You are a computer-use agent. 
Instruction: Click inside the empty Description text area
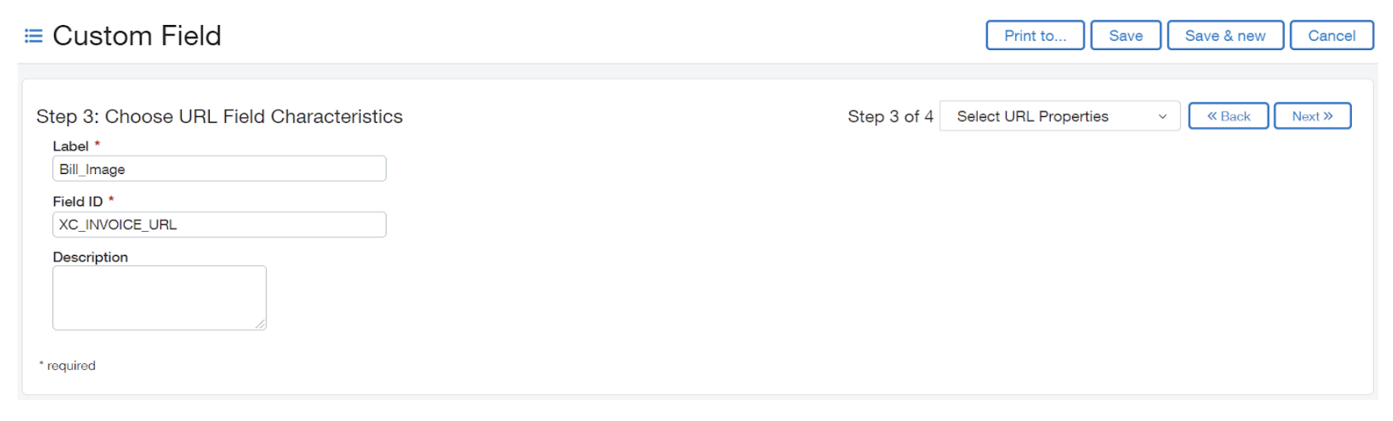[x=159, y=298]
